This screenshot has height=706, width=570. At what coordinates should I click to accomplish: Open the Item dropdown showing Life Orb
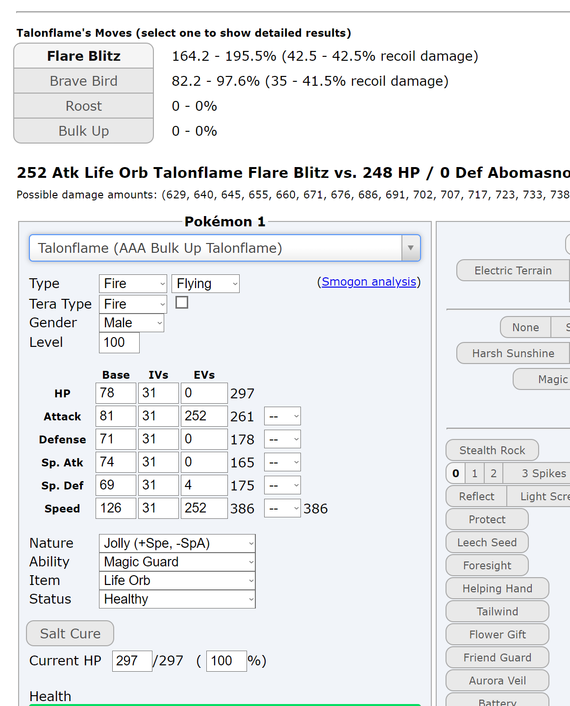point(177,581)
